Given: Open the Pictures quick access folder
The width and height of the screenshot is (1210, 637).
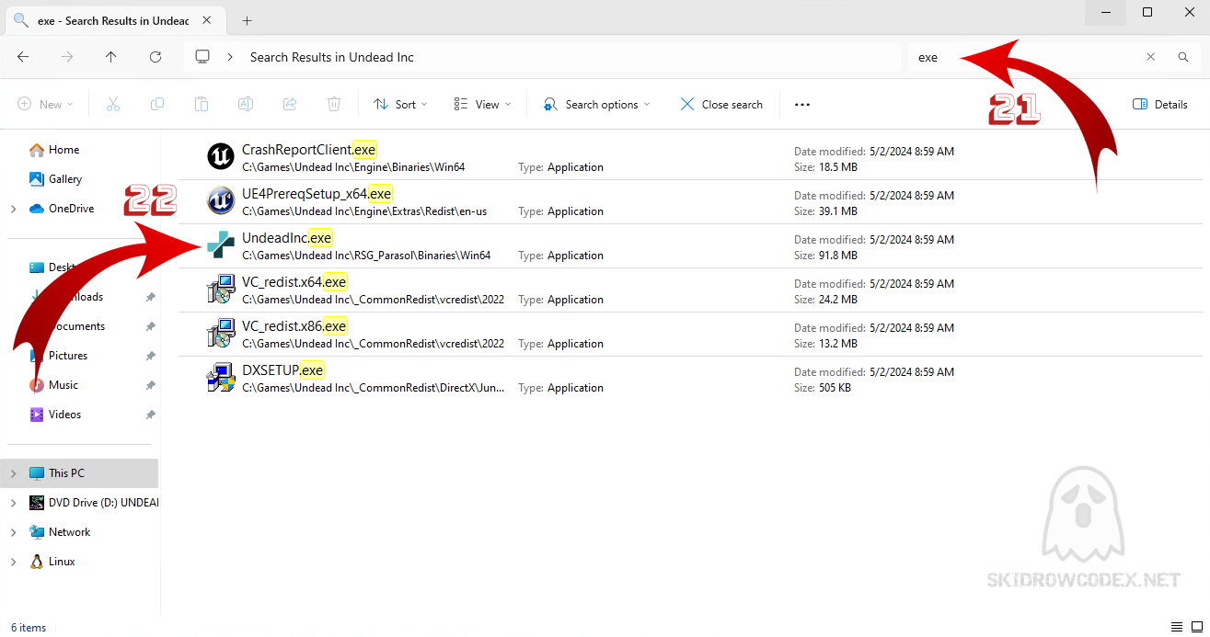Looking at the screenshot, I should point(68,356).
